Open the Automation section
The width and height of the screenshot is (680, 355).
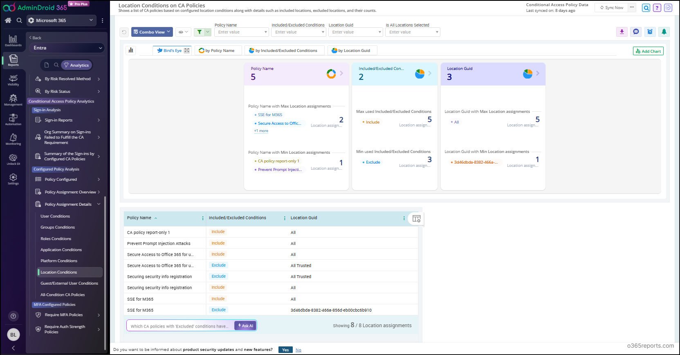click(13, 120)
